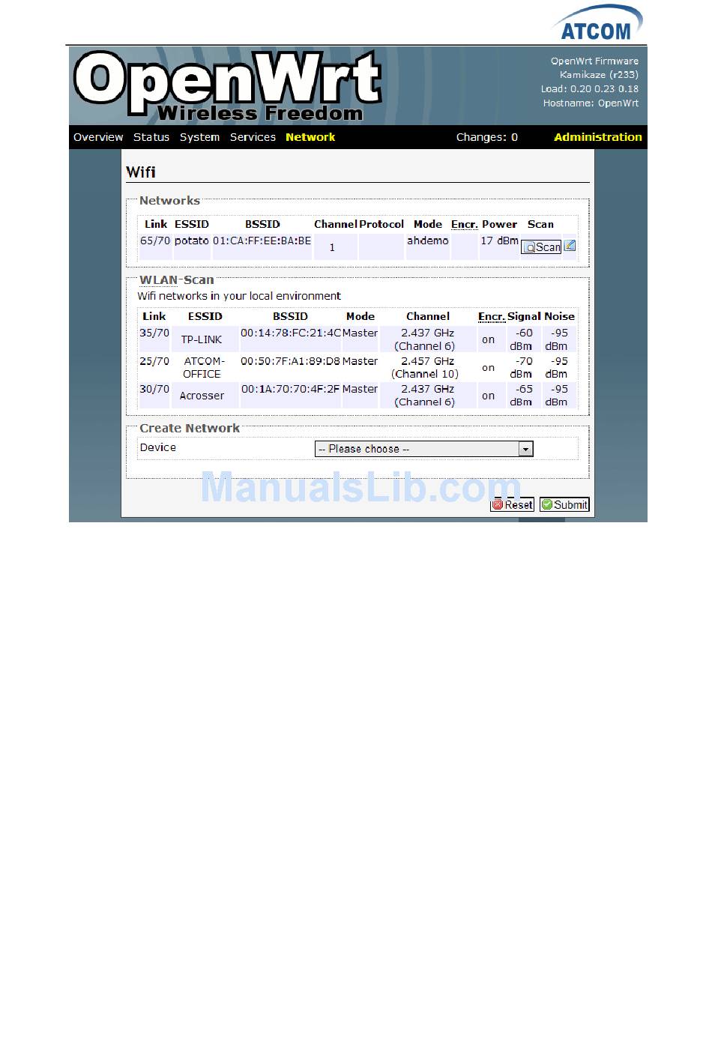
Task: Click the 17 dBm power value
Action: pos(499,241)
